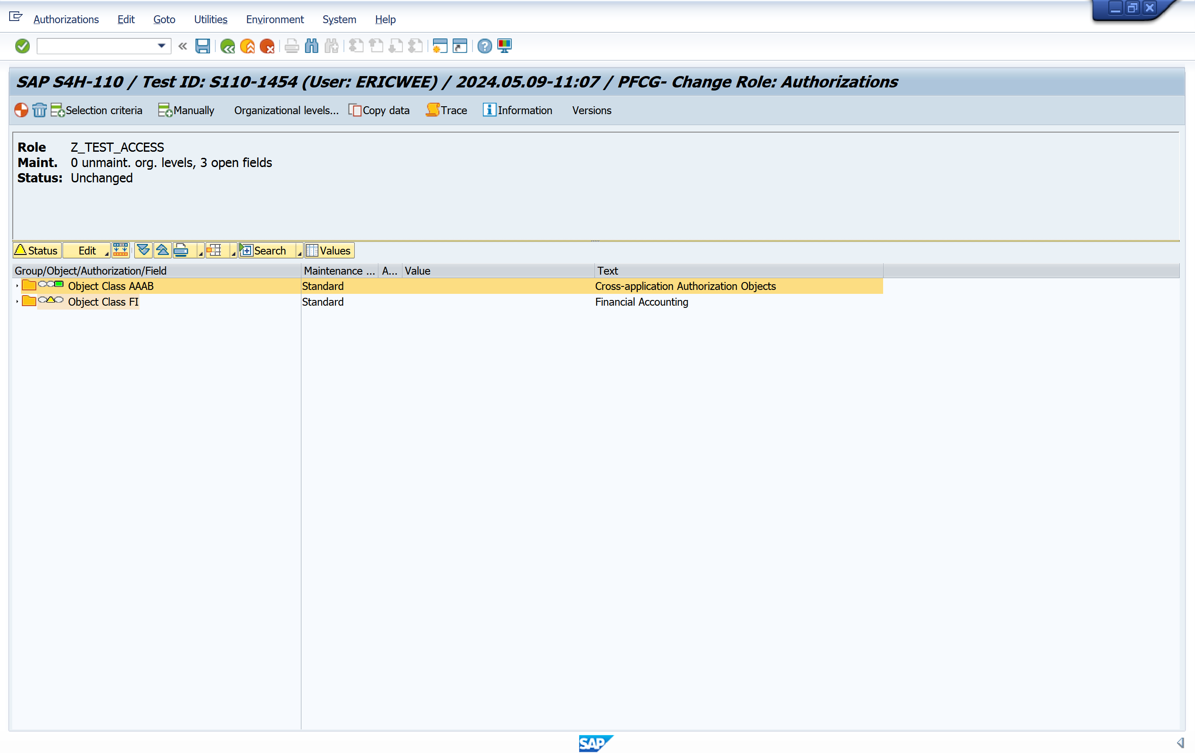Click the Expand all double down-arrow icon
The height and width of the screenshot is (753, 1195).
143,250
